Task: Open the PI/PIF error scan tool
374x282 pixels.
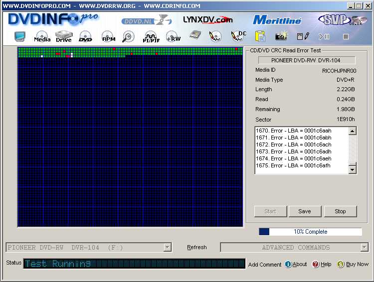Action: (151, 37)
